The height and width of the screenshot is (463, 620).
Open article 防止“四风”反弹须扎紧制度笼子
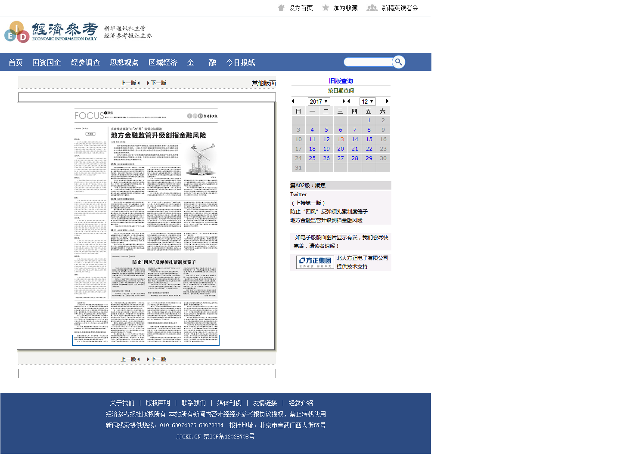click(329, 212)
